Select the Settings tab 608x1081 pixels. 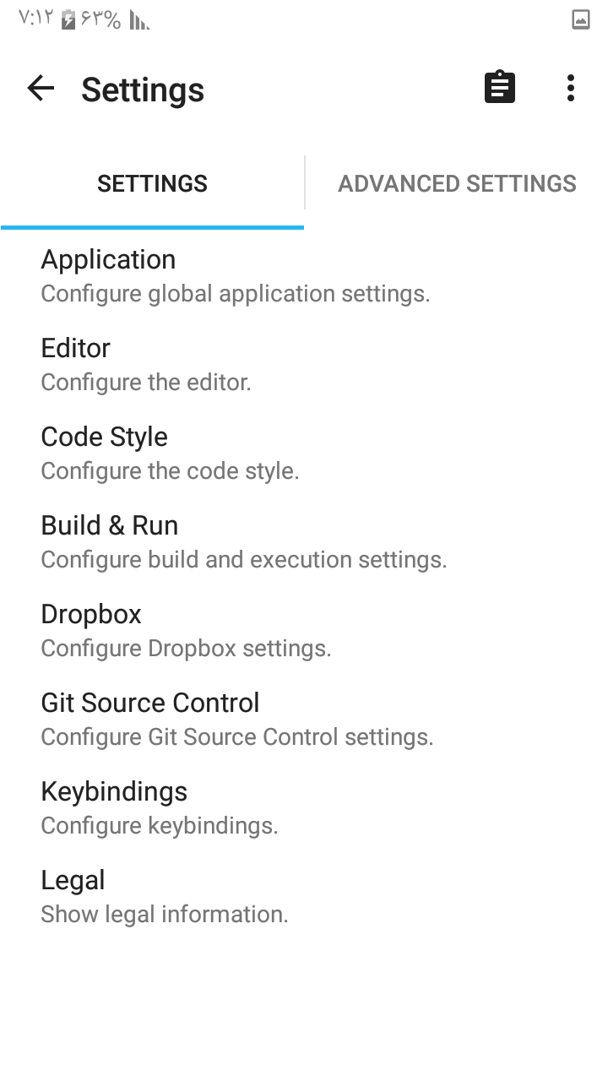[152, 183]
